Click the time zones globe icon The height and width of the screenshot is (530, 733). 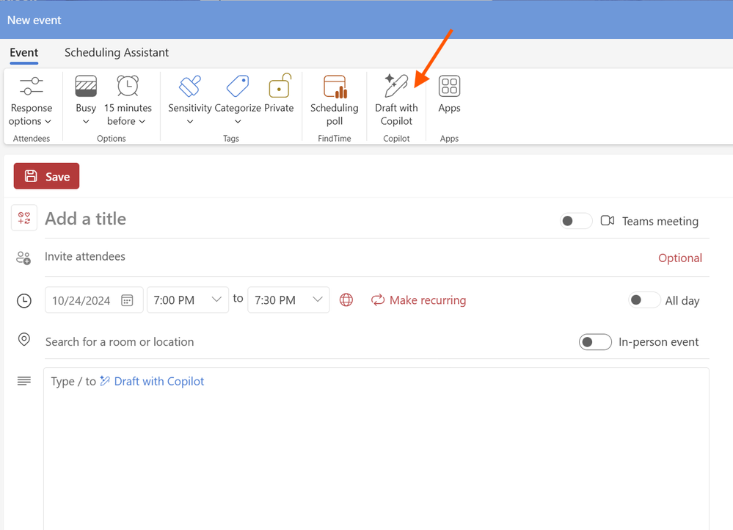click(x=346, y=300)
